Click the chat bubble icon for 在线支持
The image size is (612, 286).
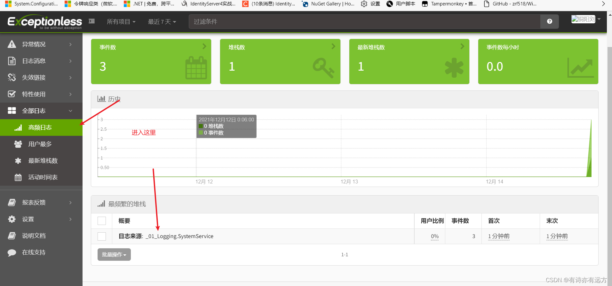[x=12, y=252]
